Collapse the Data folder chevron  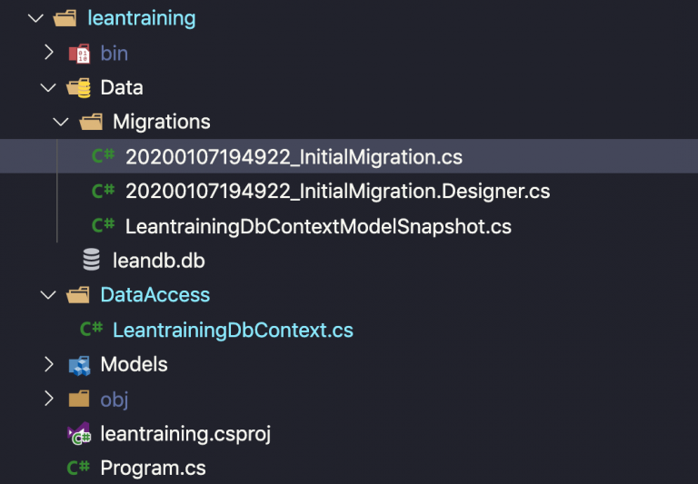[x=49, y=88]
